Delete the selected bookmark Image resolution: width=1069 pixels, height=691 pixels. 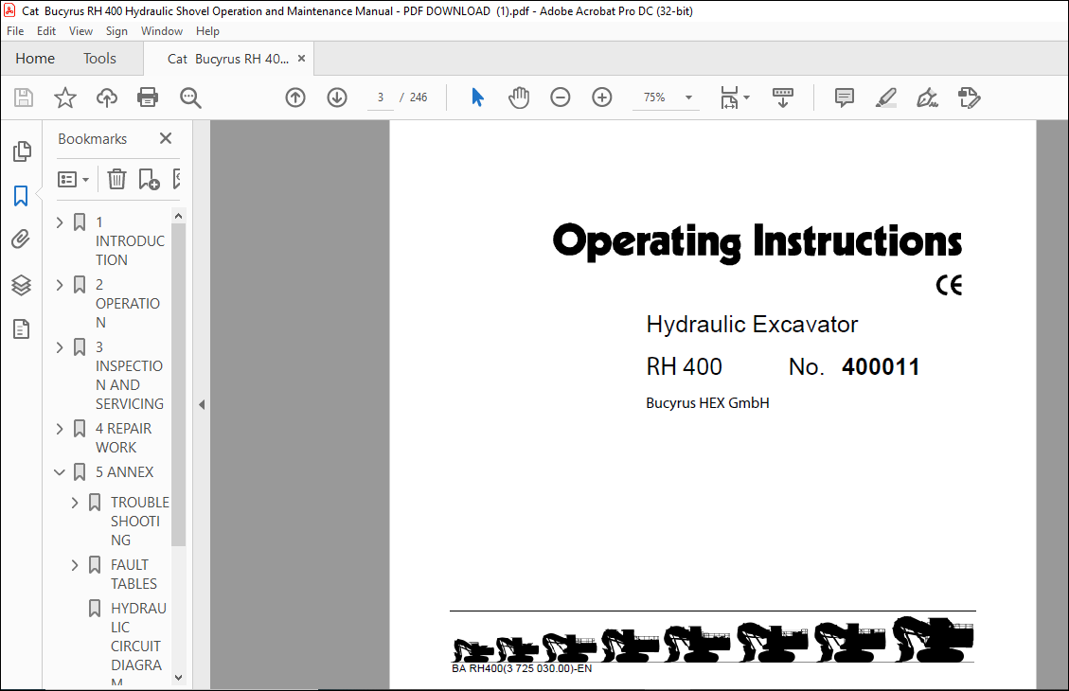point(116,179)
